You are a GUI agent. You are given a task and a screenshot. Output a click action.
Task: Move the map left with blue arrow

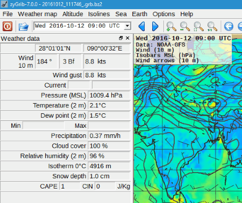tap(229, 26)
